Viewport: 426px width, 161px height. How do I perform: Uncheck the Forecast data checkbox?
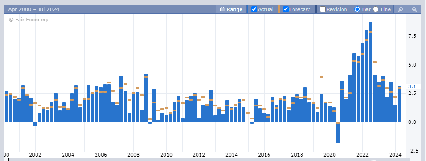click(x=285, y=9)
